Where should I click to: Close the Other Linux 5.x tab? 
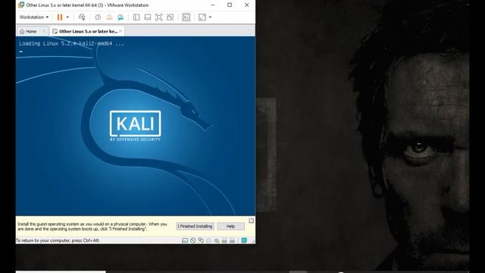[x=120, y=31]
